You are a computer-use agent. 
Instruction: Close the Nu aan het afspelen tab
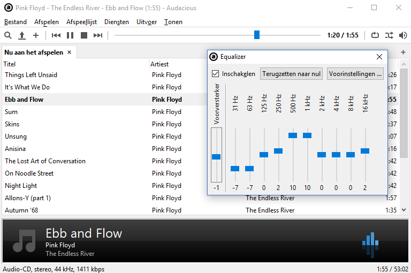pos(69,52)
